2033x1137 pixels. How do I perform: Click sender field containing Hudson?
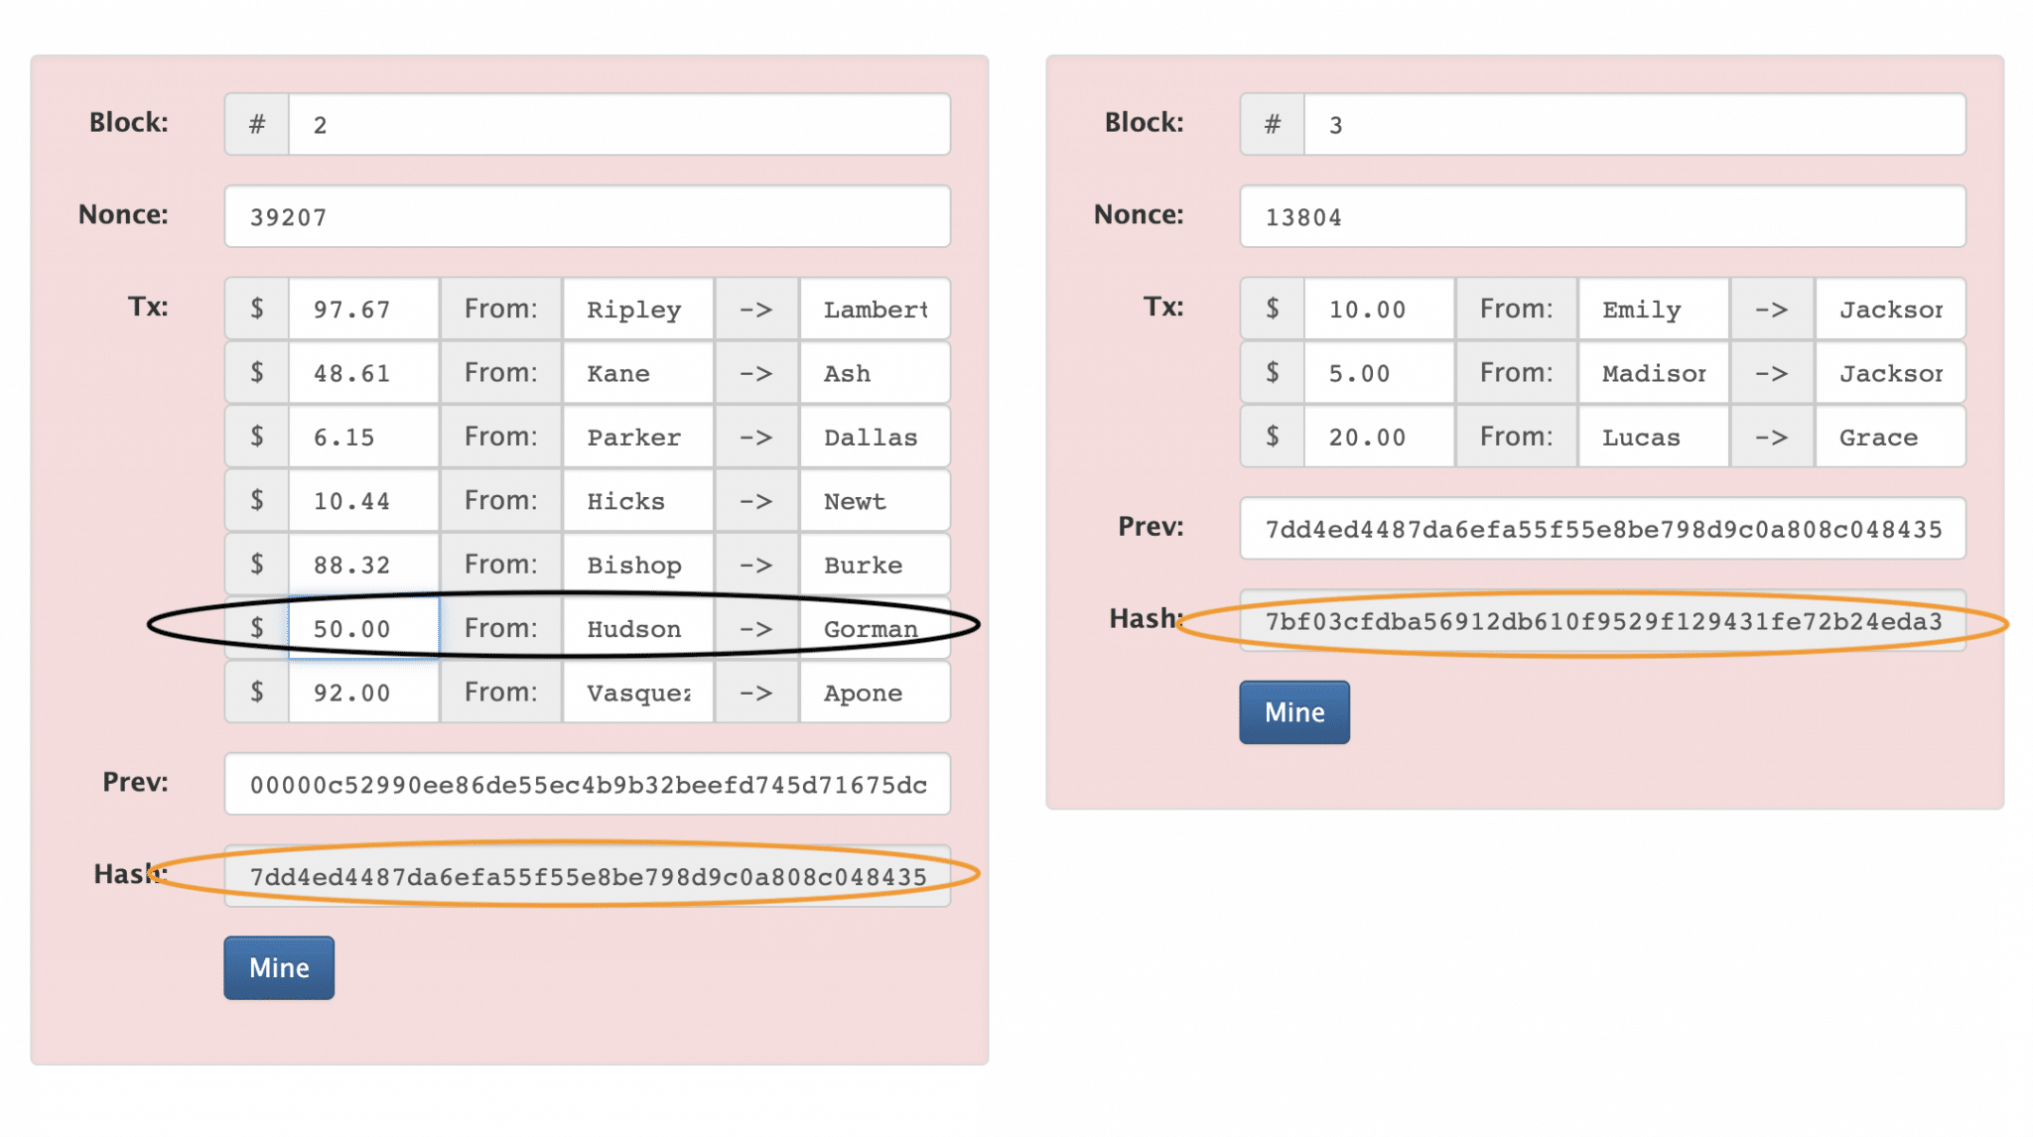(637, 628)
